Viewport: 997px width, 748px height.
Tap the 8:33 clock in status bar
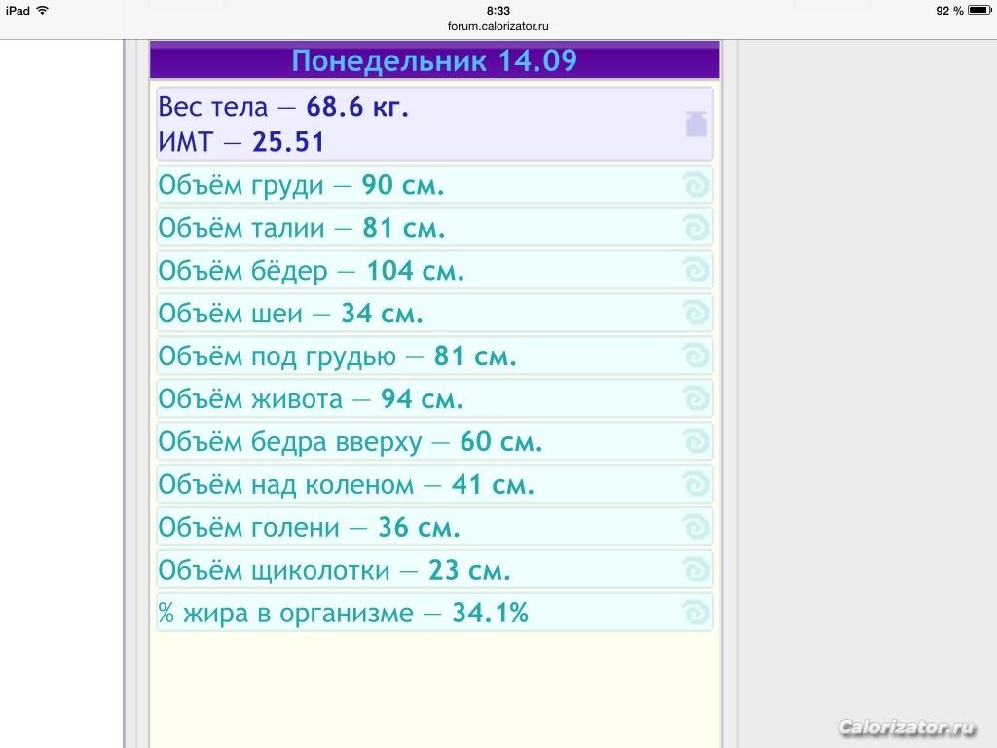(x=498, y=10)
